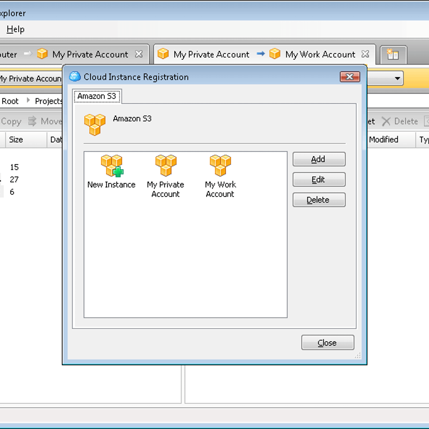
Task: Click the Amazon S3 cubes logo
Action: tap(95, 125)
